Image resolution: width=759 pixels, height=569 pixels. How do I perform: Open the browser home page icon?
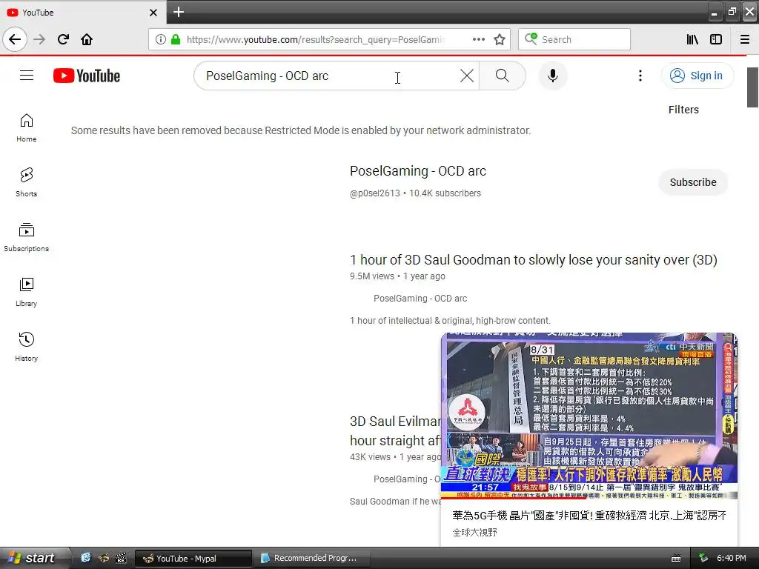click(x=87, y=39)
